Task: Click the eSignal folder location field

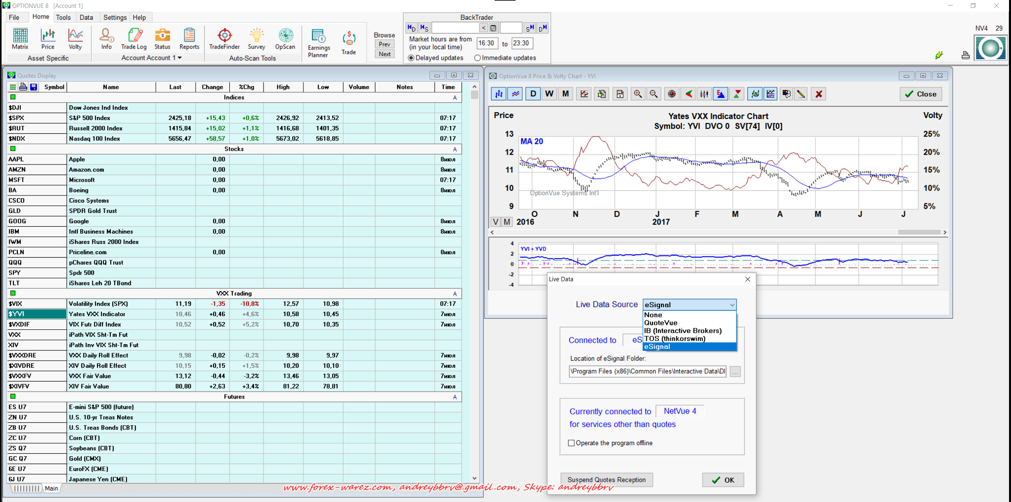Action: (x=647, y=371)
